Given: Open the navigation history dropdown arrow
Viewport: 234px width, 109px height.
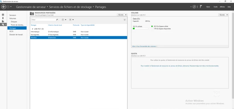Looking at the screenshot, I should [x=11, y=7].
